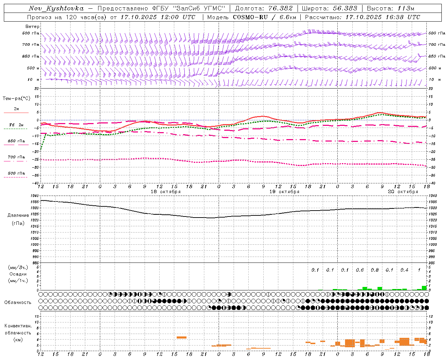The height and width of the screenshot is (357, 447).
Task: Click the 19 октября date label
Action: point(284,192)
